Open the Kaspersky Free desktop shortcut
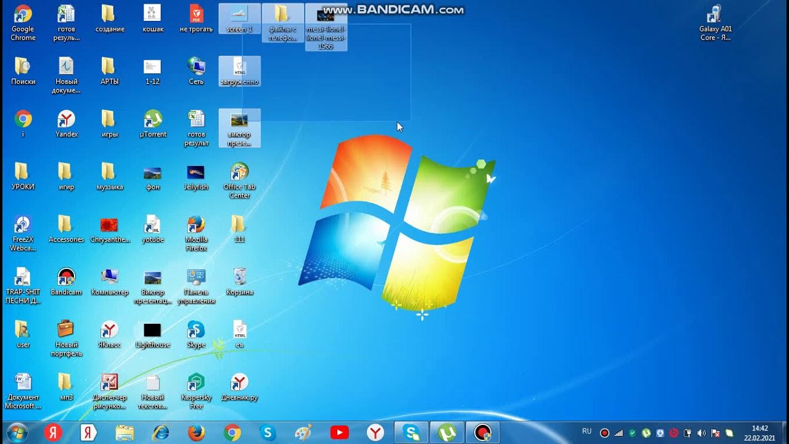 [x=196, y=391]
